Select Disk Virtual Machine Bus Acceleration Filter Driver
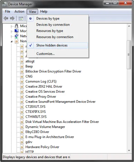Viewport: 134px width, 162px height. (62, 122)
